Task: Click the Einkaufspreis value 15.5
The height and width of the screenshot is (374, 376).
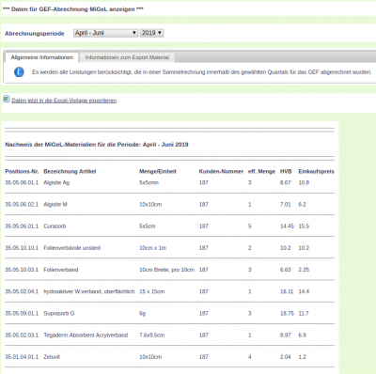Action: [x=304, y=226]
